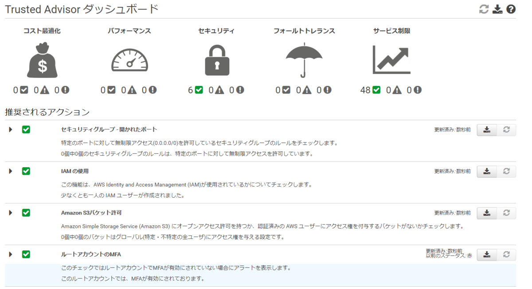Expand the ルートアカウントのMFA check

10,254
